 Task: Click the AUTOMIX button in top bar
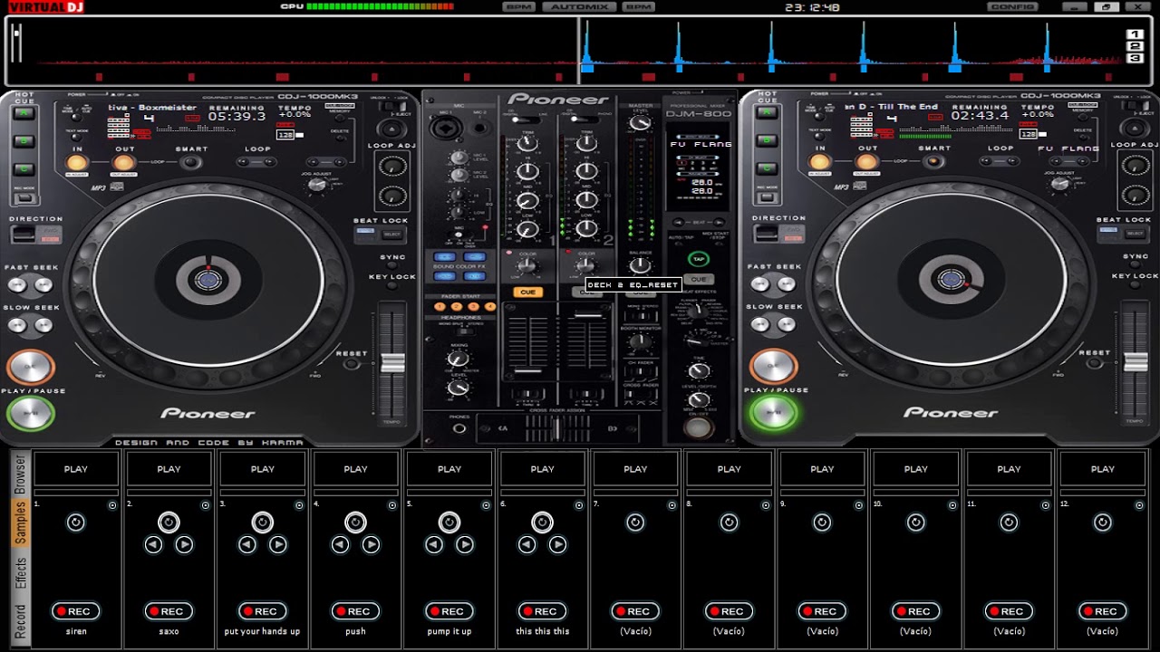pos(577,7)
